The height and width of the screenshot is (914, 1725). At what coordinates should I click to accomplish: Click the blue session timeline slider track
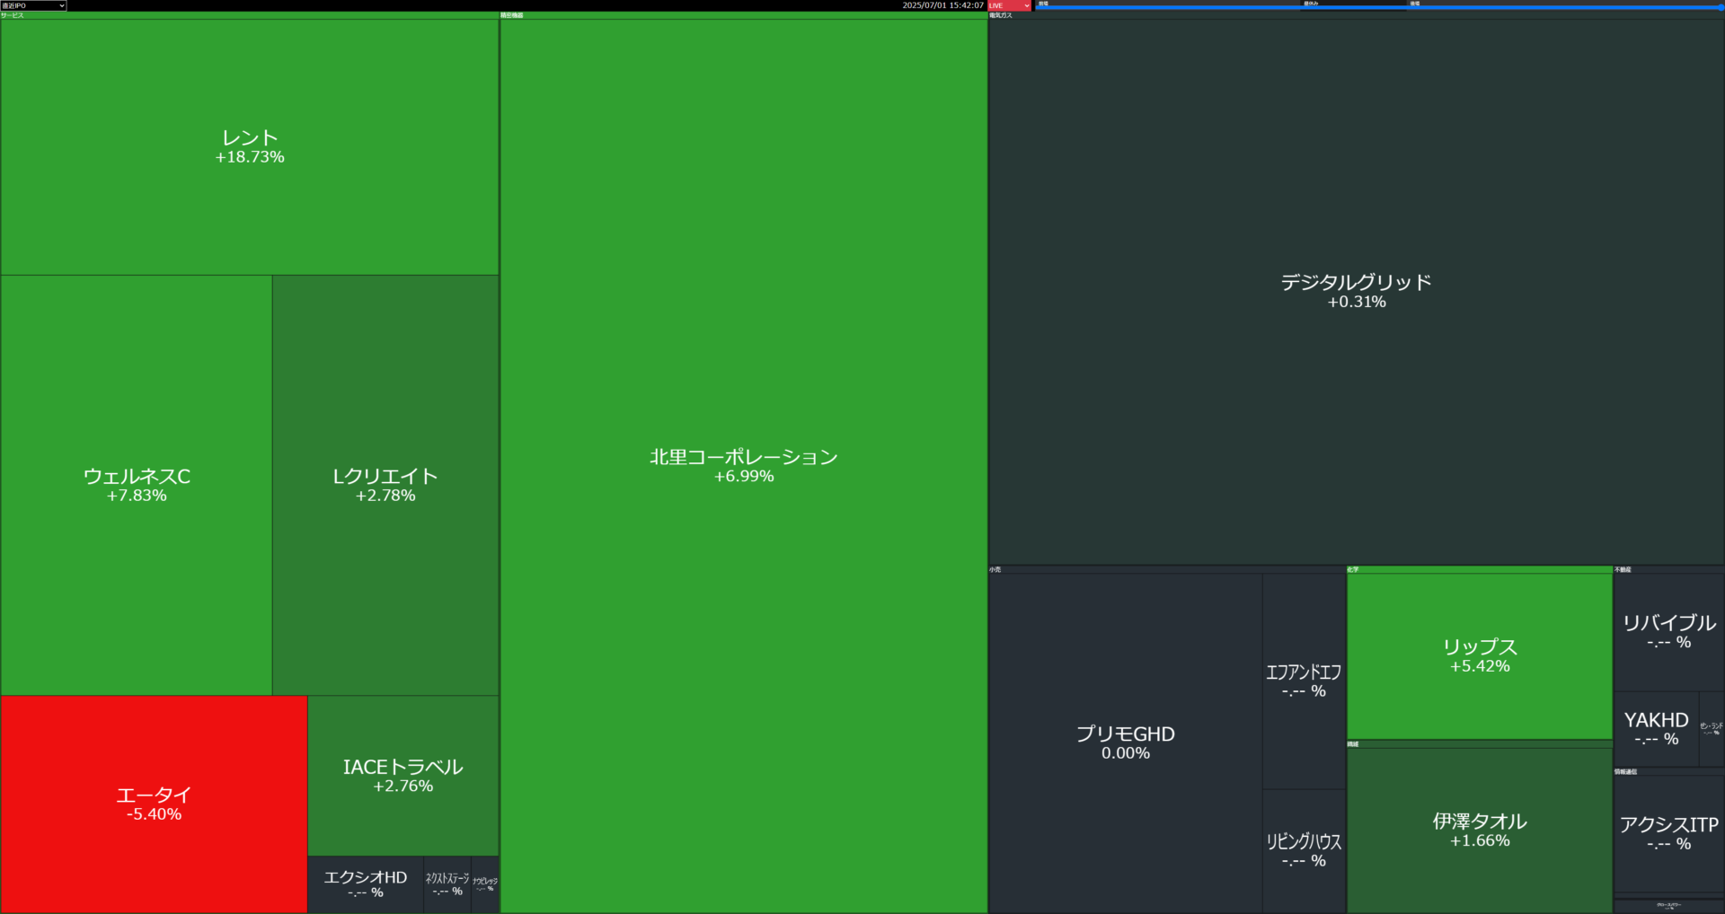click(1379, 8)
